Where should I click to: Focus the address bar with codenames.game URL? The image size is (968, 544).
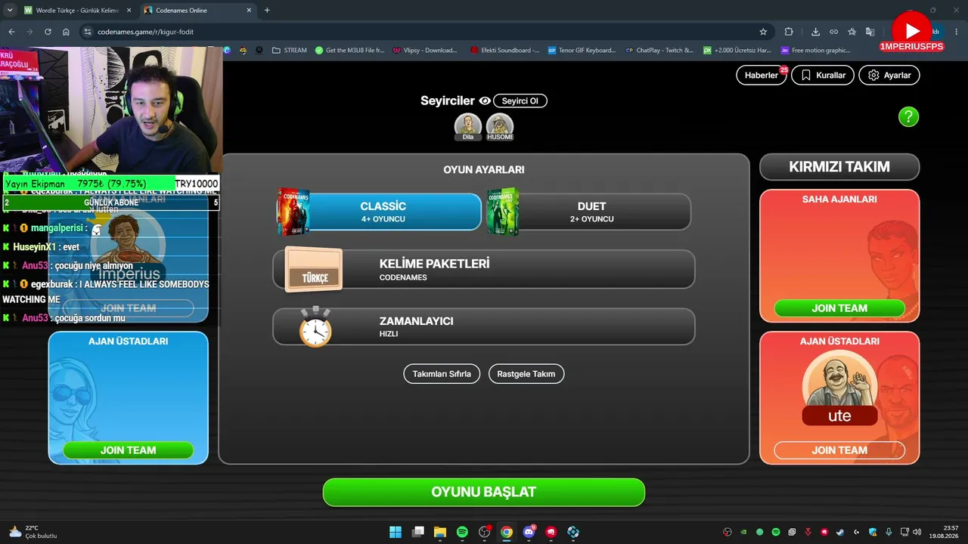pos(423,32)
